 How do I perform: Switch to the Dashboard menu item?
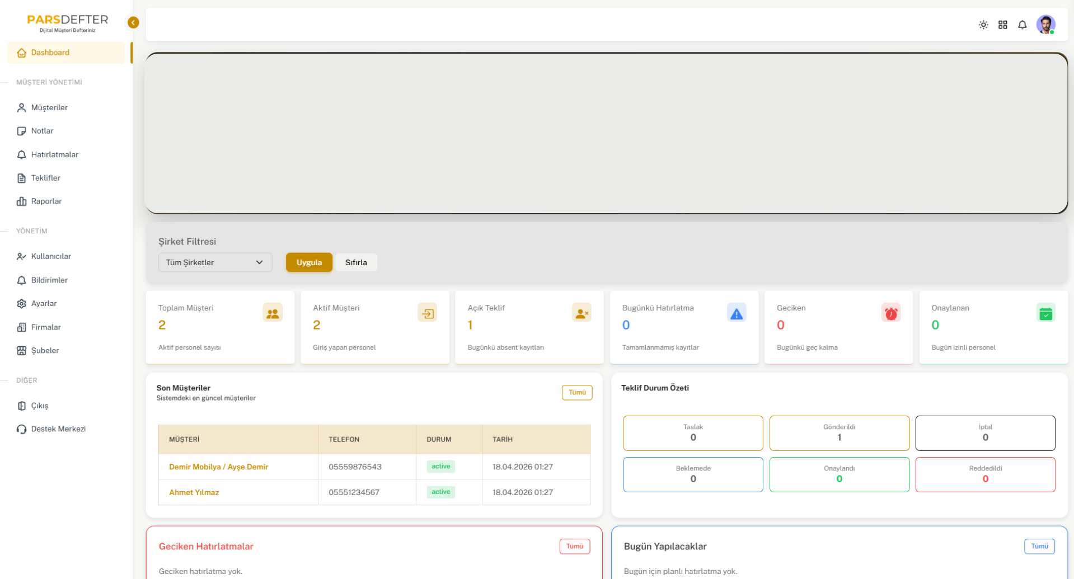(50, 52)
